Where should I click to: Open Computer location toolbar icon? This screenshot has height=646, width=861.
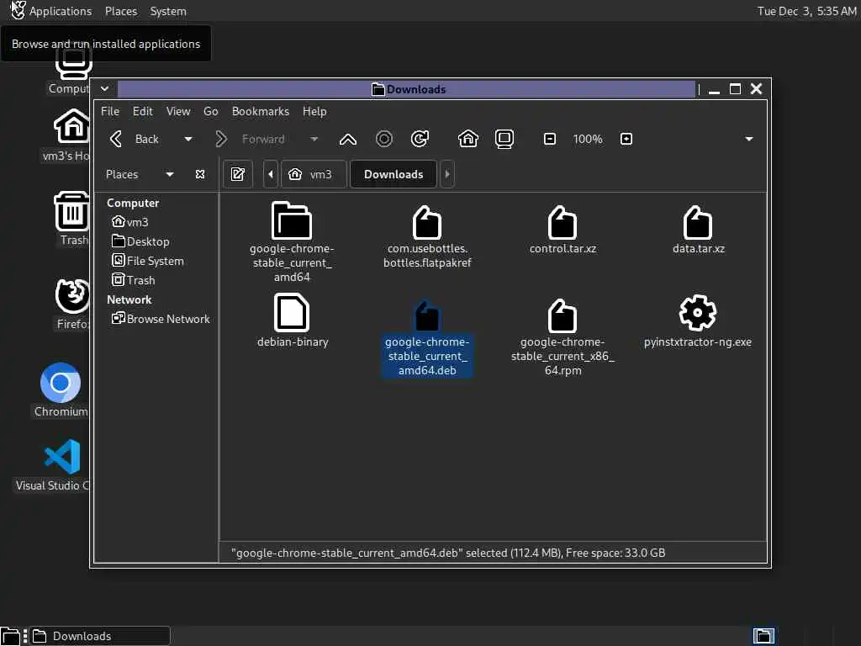tap(504, 139)
